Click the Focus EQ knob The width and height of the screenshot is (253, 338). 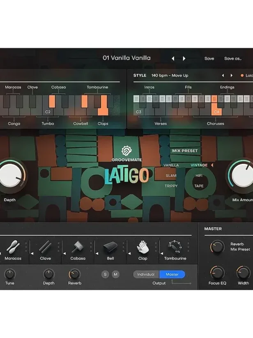point(217,273)
